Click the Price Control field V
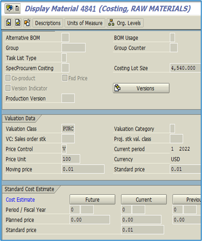 point(64,149)
